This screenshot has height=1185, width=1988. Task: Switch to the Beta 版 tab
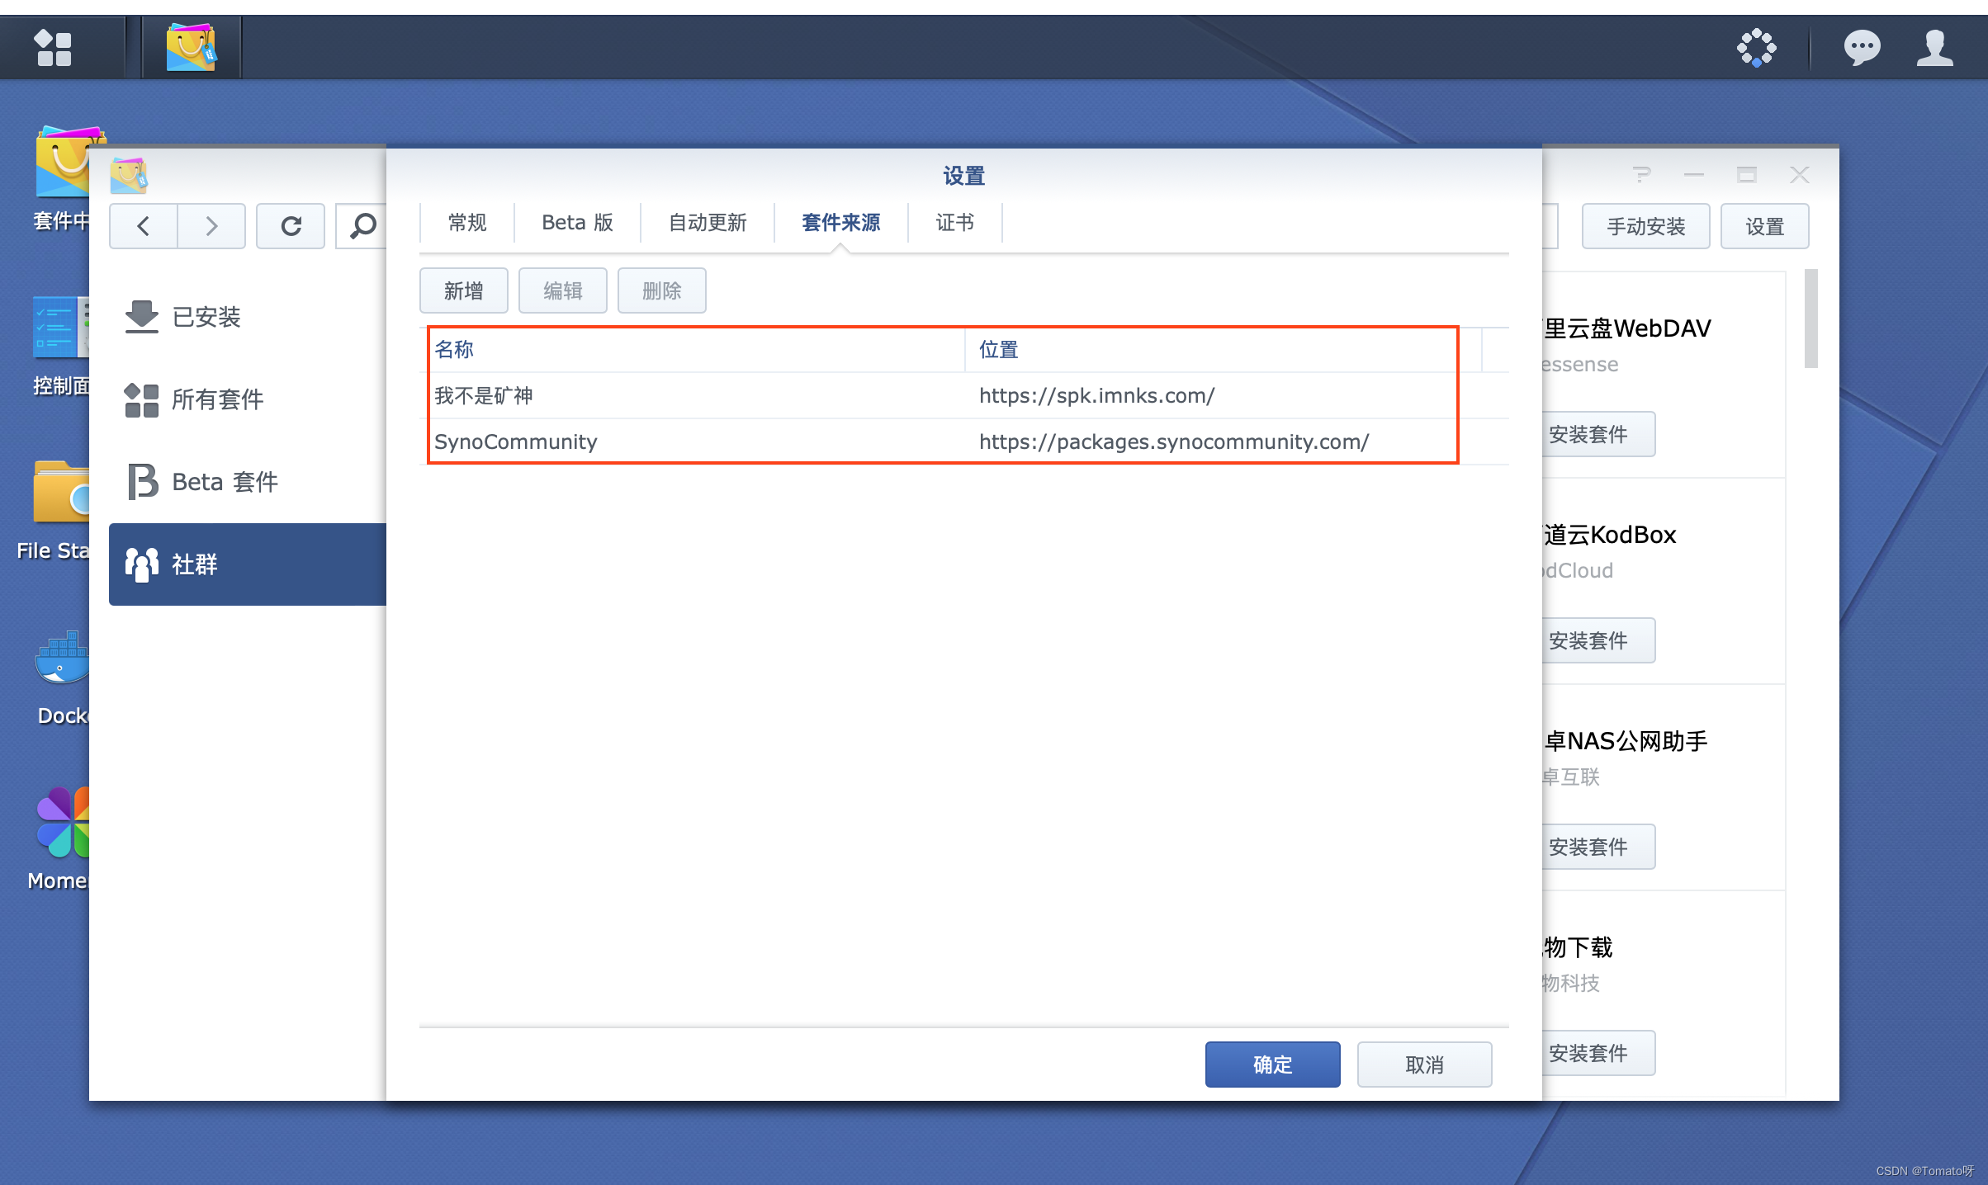pos(577,223)
